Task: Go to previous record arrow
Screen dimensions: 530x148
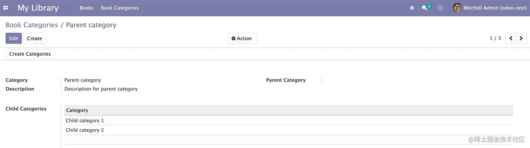Action: pos(511,38)
